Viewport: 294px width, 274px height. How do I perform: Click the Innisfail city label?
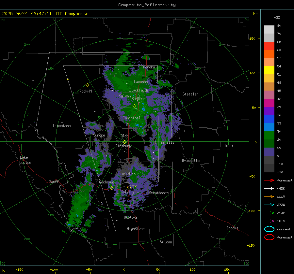(x=132, y=118)
